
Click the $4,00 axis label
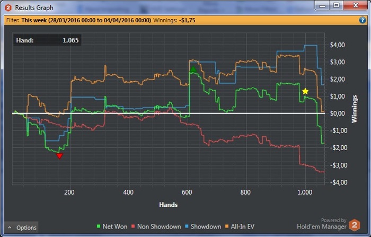coord(338,45)
